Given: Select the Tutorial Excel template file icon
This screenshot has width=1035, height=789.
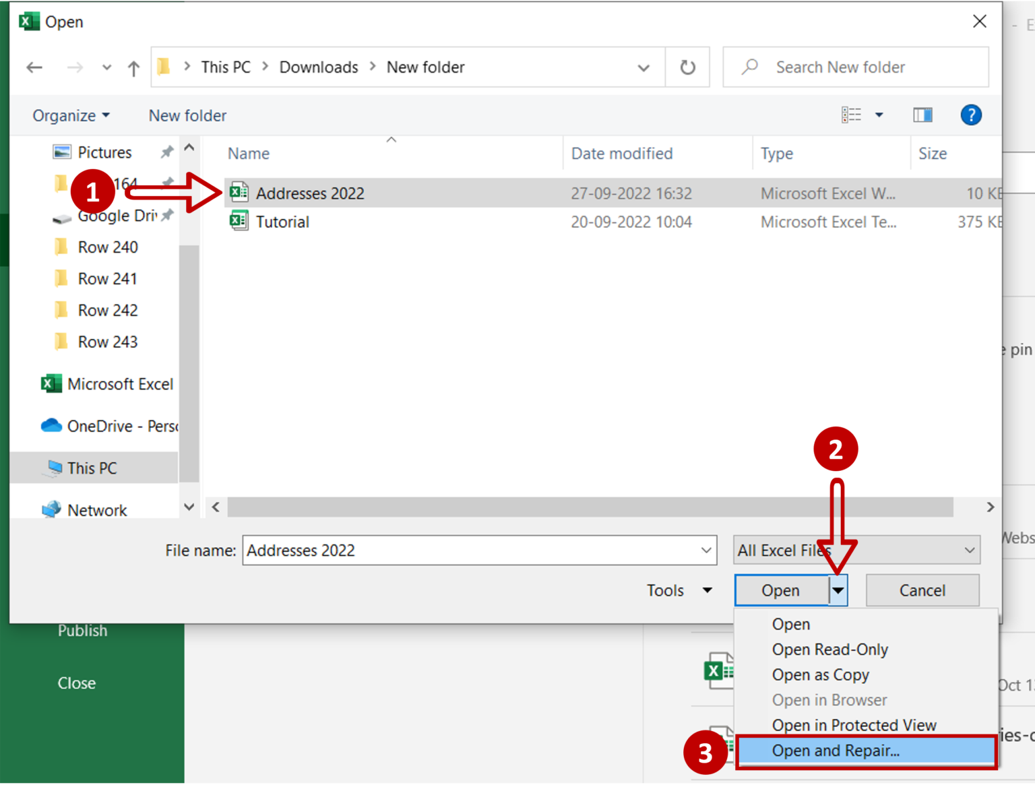Looking at the screenshot, I should (x=240, y=221).
